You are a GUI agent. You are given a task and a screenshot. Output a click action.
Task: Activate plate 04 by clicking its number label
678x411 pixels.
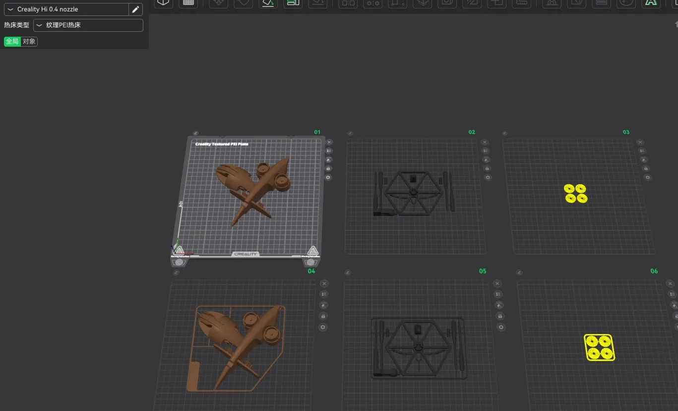(x=311, y=271)
